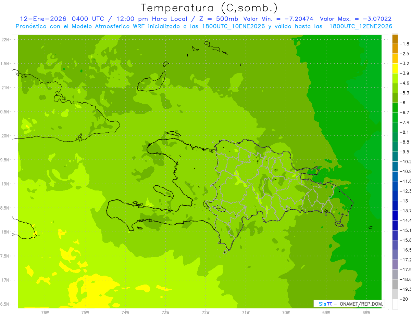This screenshot has height=317, width=411.
Task: Click the "17N" latitude axis label
Action: (x=5, y=280)
